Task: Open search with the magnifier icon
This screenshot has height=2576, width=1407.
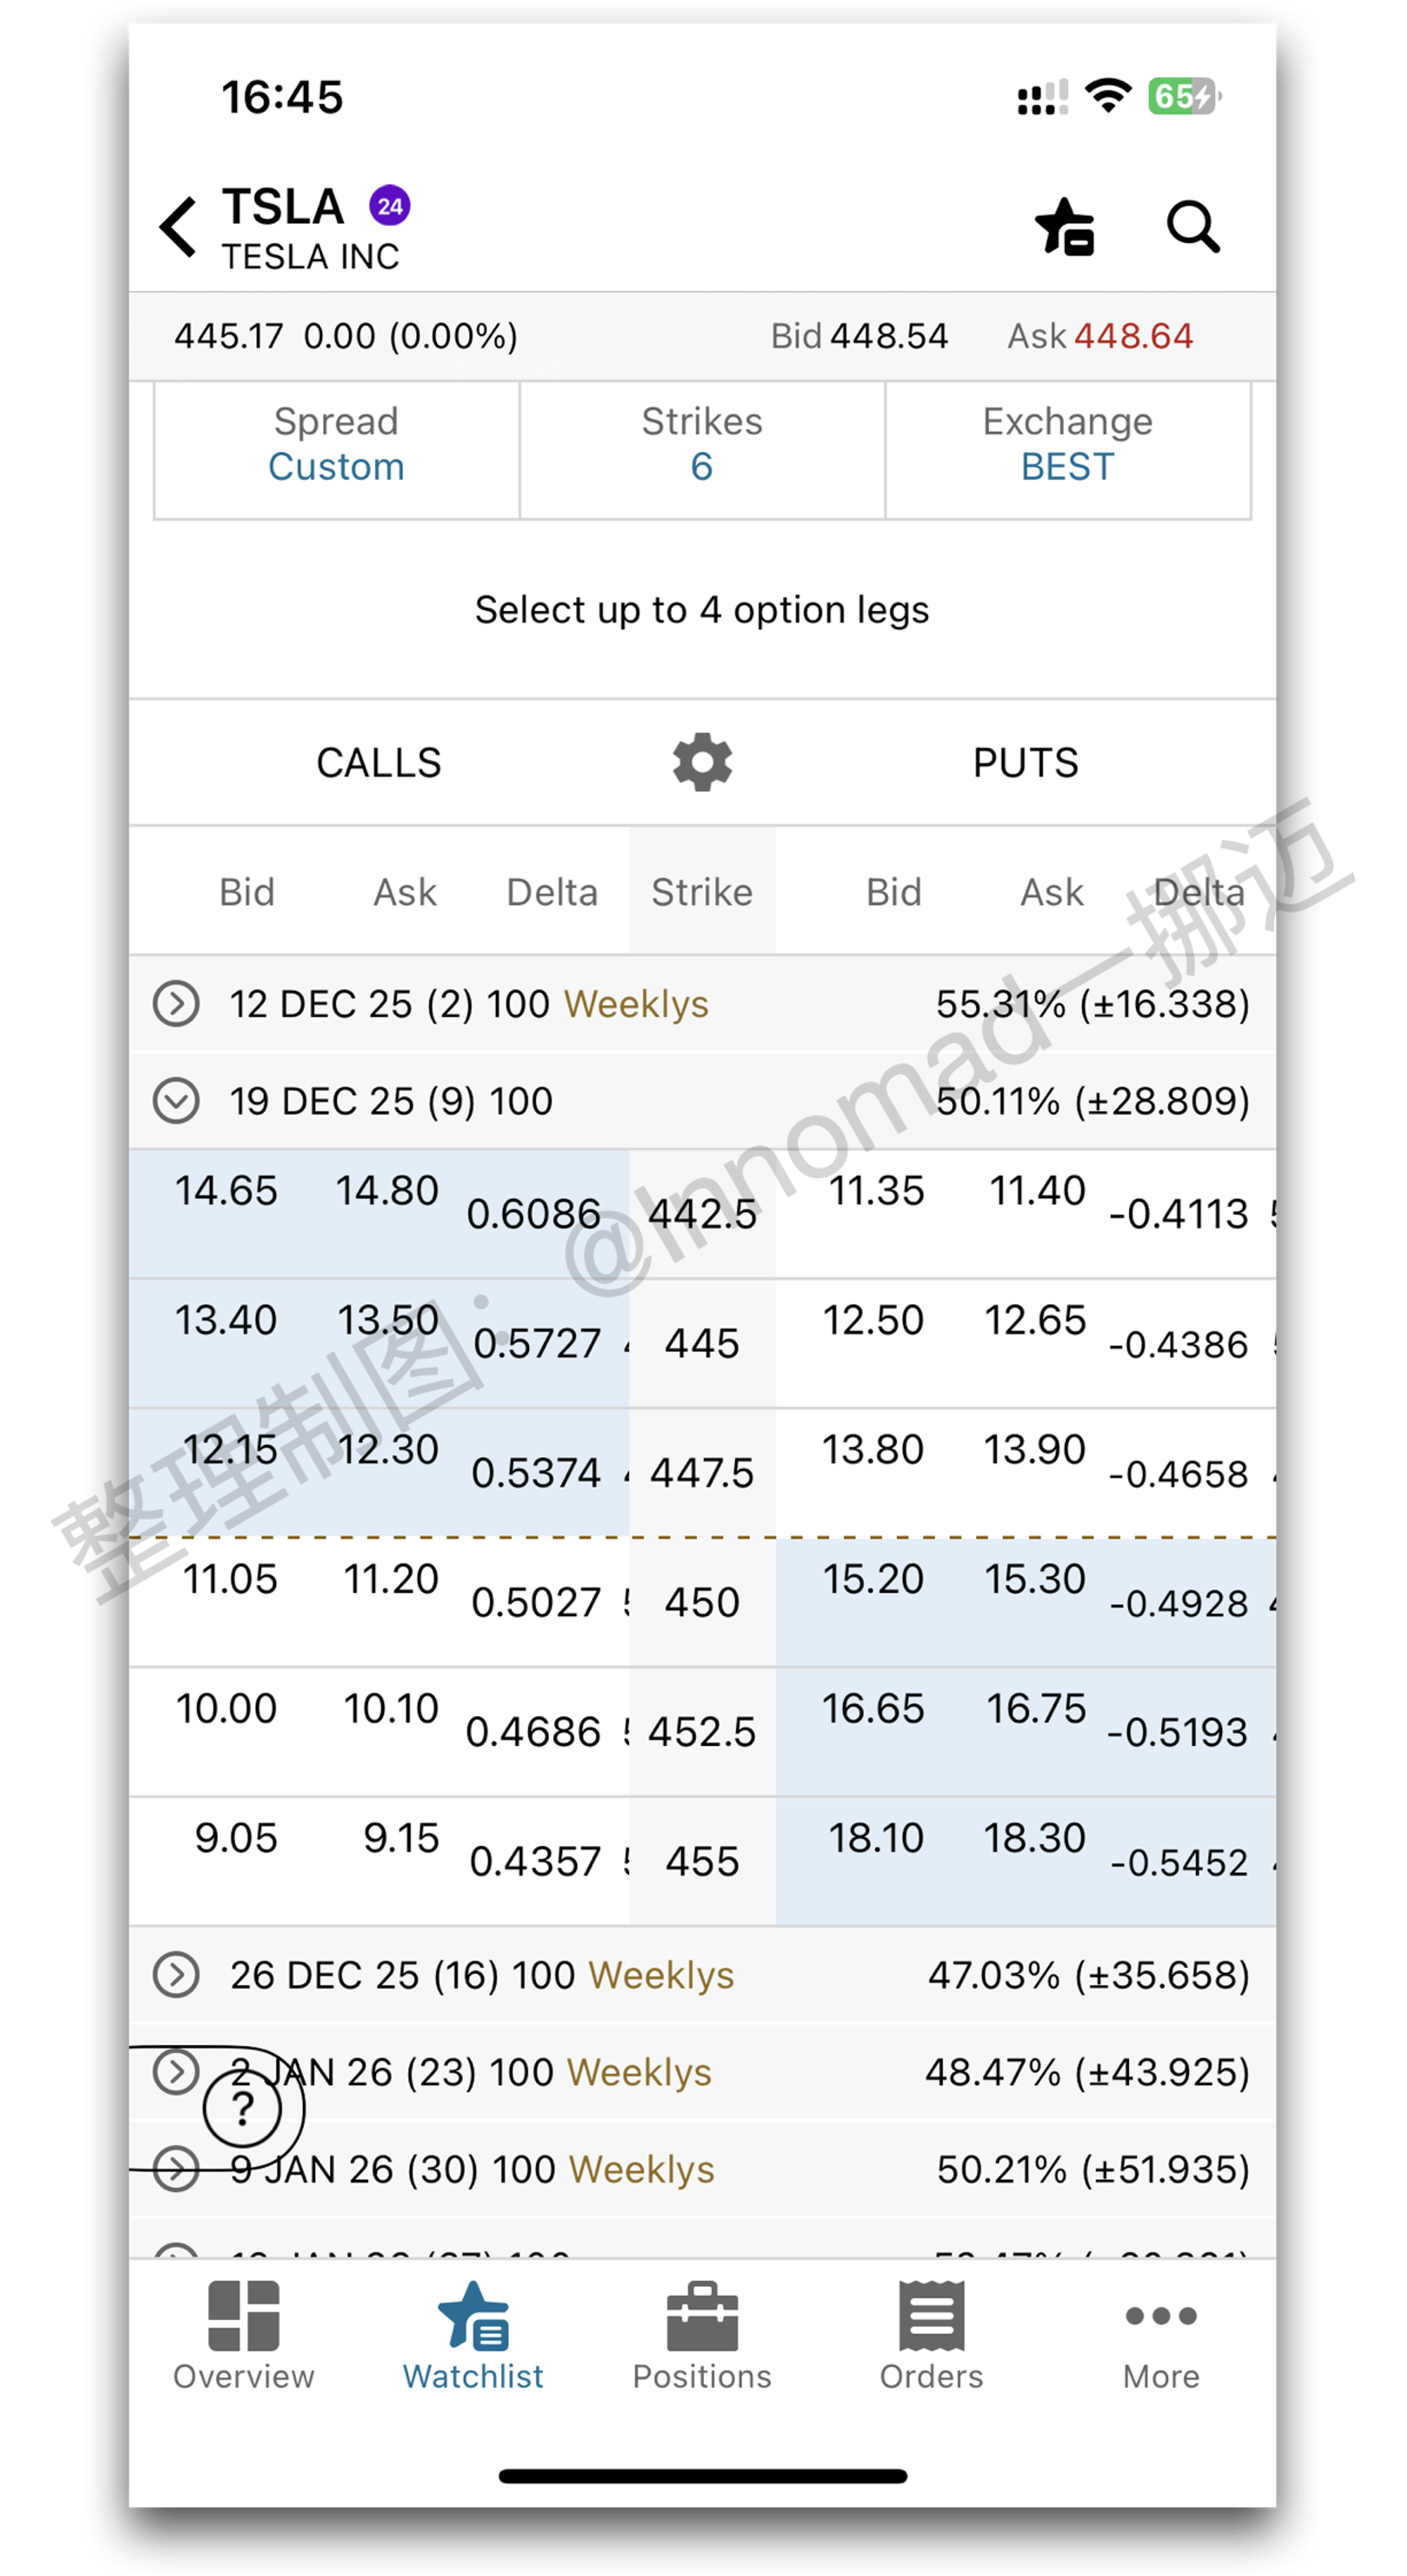Action: point(1192,227)
